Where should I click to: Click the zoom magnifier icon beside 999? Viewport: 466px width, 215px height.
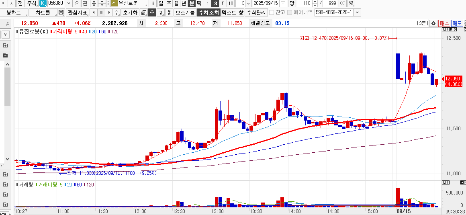point(343,3)
